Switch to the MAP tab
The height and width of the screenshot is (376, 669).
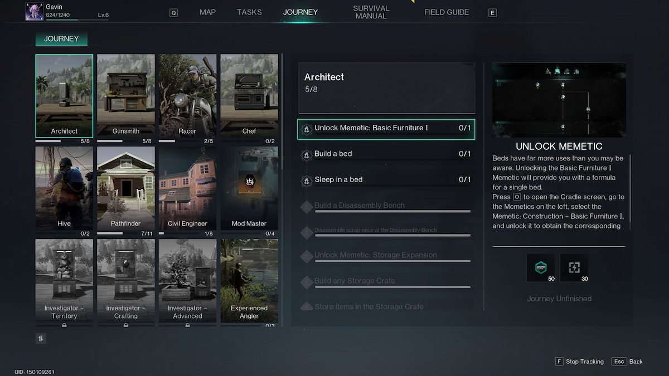(x=207, y=12)
